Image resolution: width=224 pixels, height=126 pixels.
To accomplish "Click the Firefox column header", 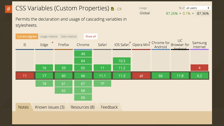I will pos(64,45).
